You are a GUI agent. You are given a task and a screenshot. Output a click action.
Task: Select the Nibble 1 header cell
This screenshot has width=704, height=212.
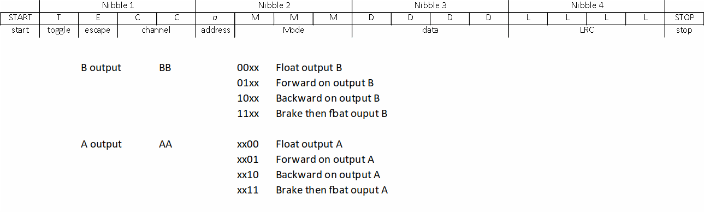click(x=117, y=5)
